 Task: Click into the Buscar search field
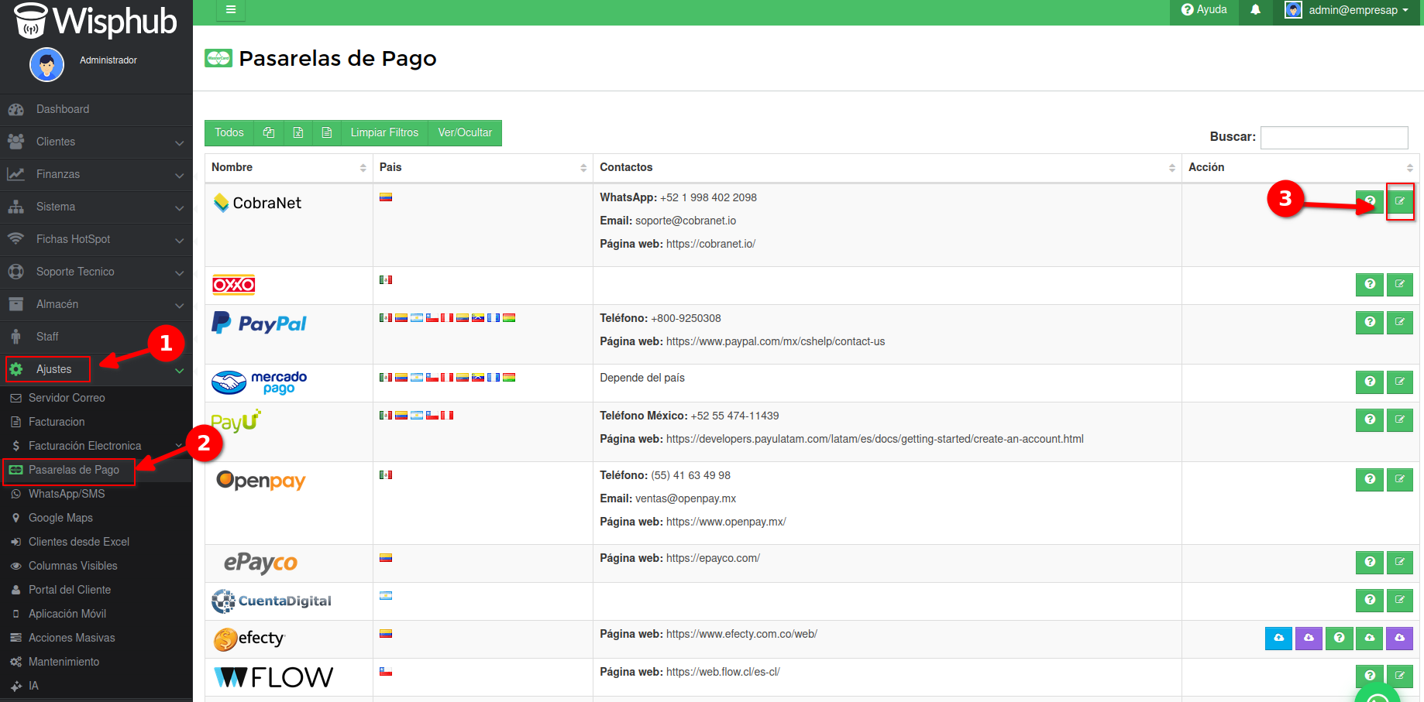coord(1333,137)
